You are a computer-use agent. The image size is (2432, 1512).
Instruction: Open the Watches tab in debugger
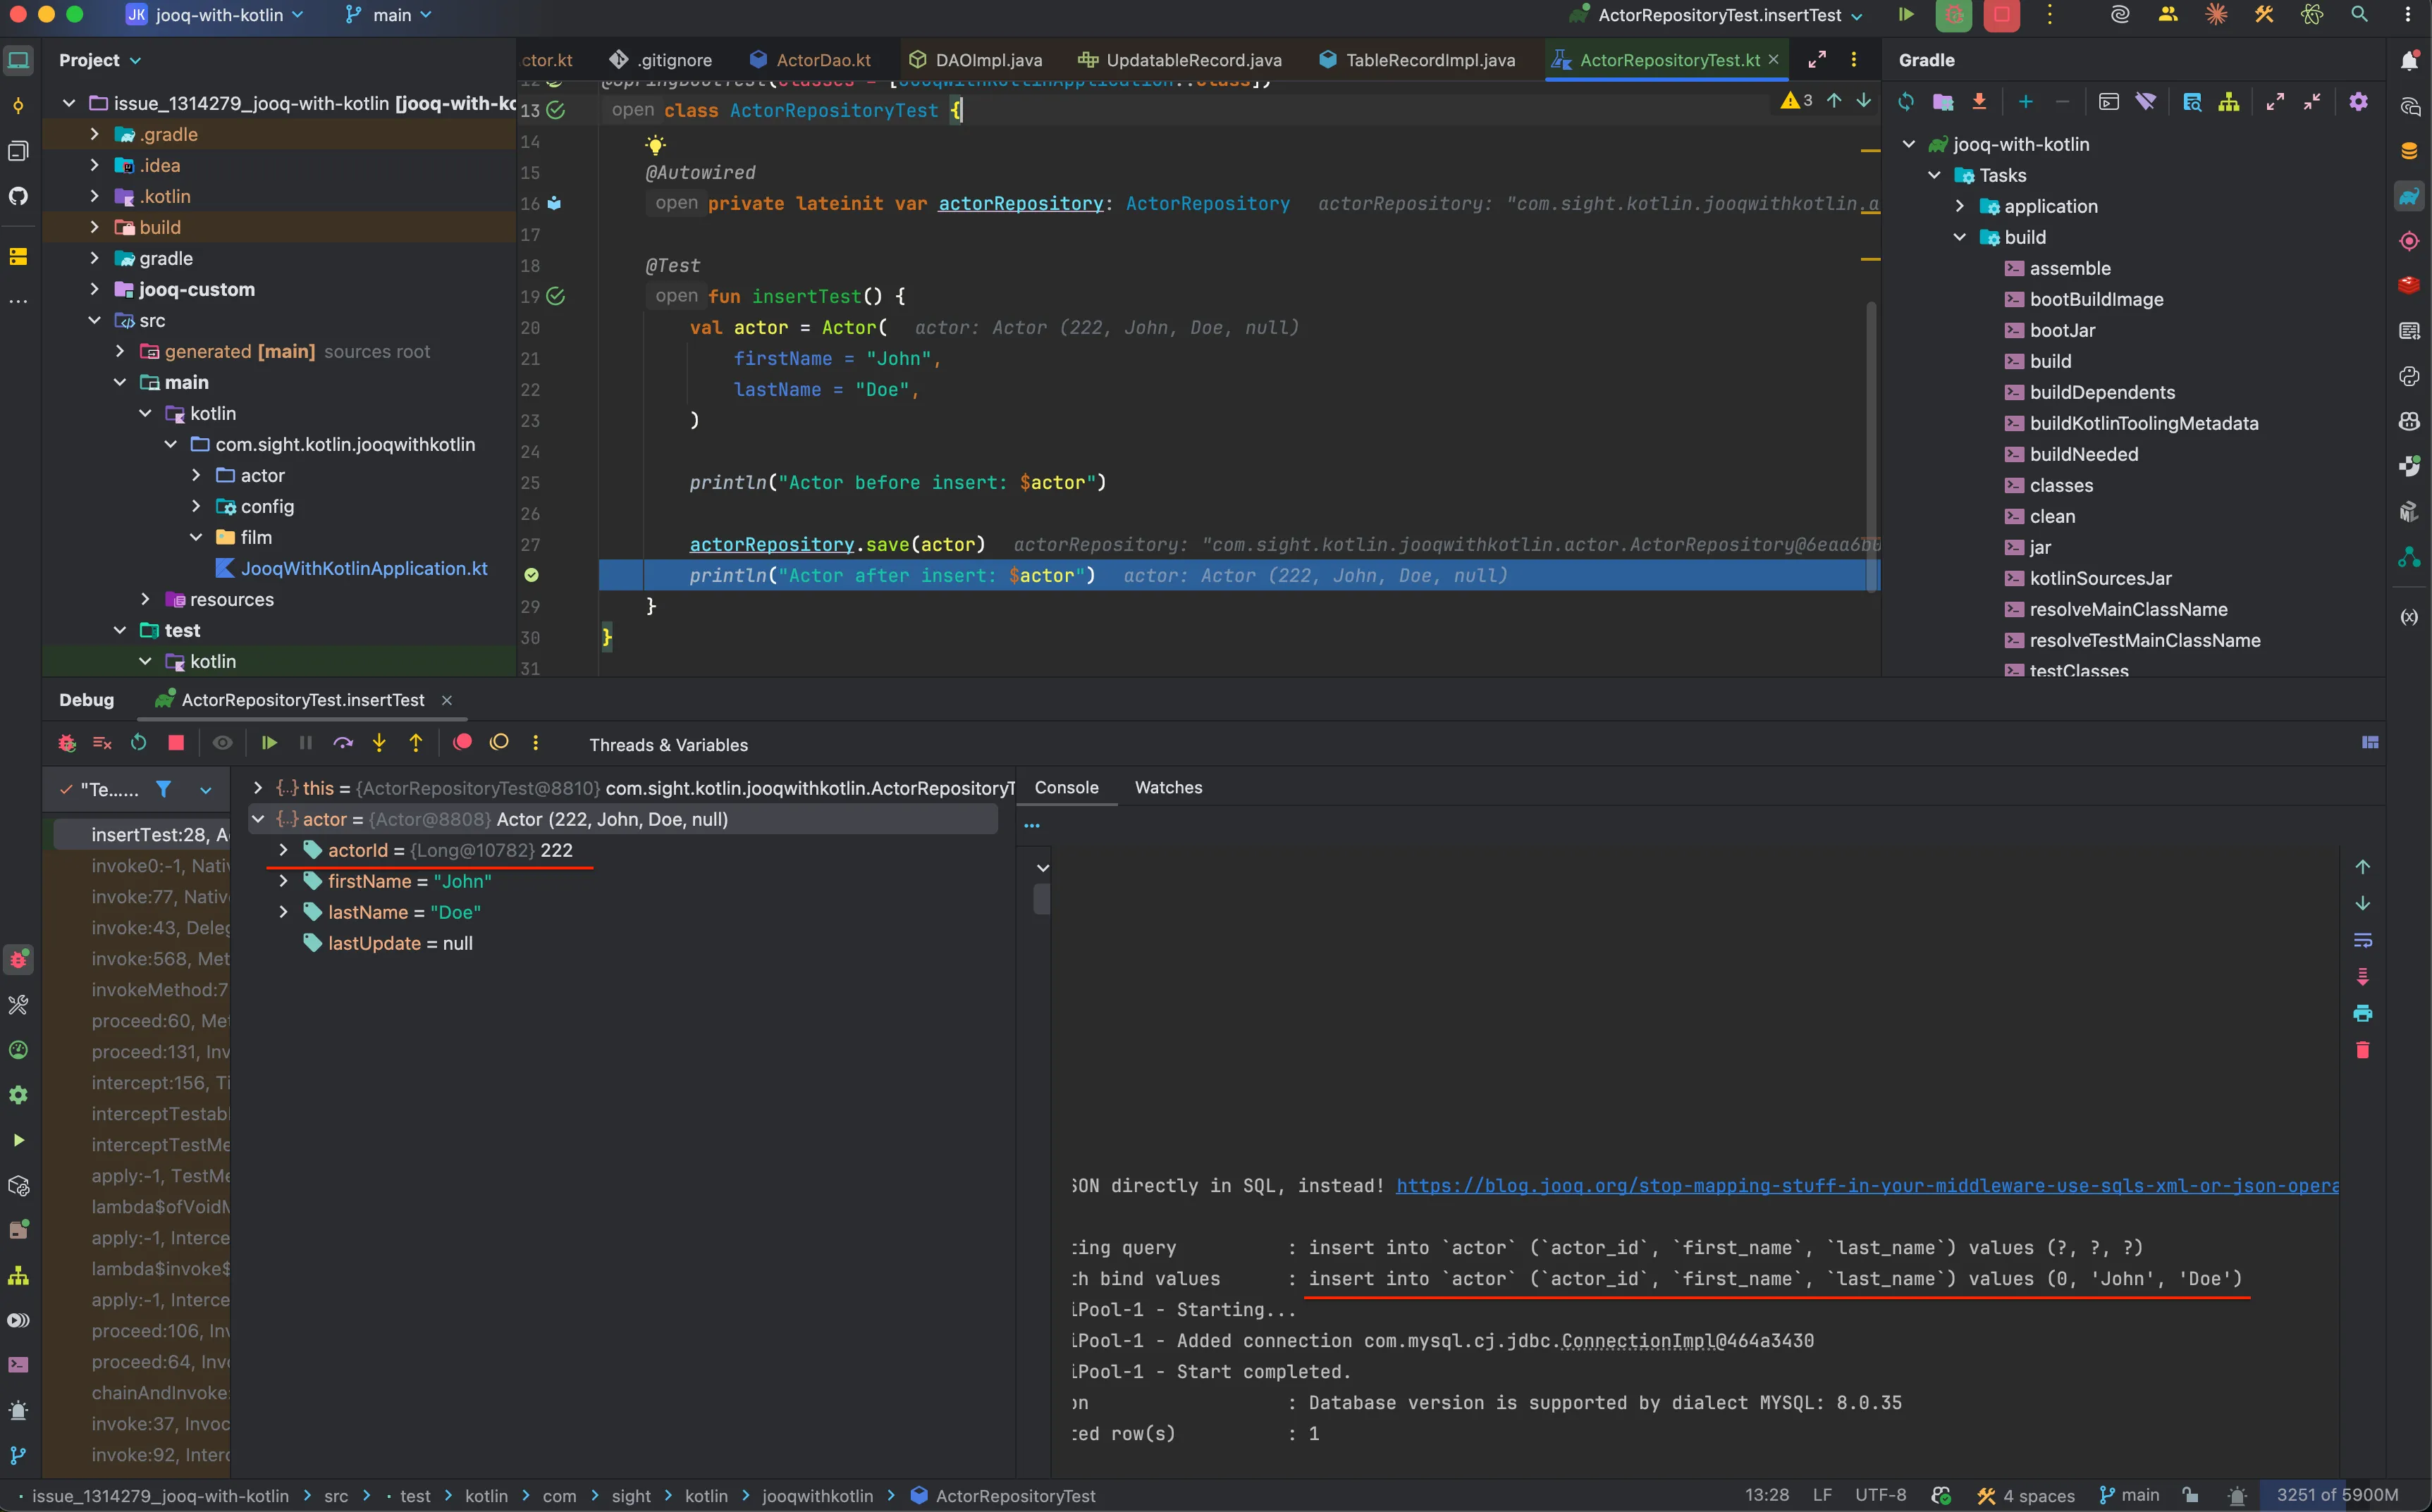click(x=1169, y=788)
